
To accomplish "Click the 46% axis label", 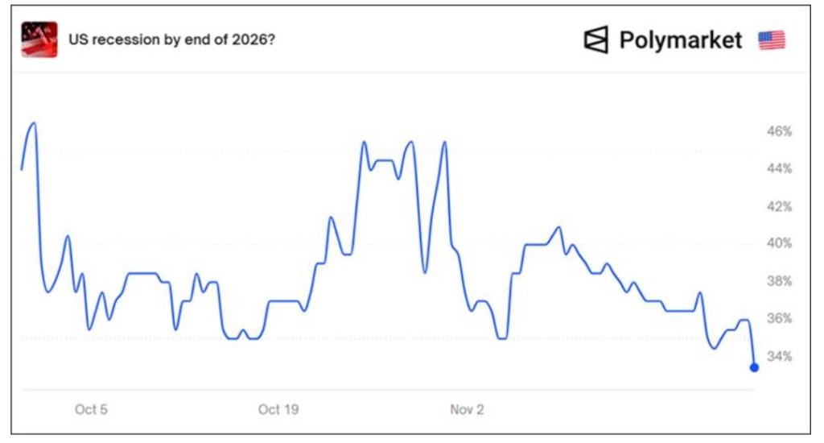I will [x=781, y=130].
